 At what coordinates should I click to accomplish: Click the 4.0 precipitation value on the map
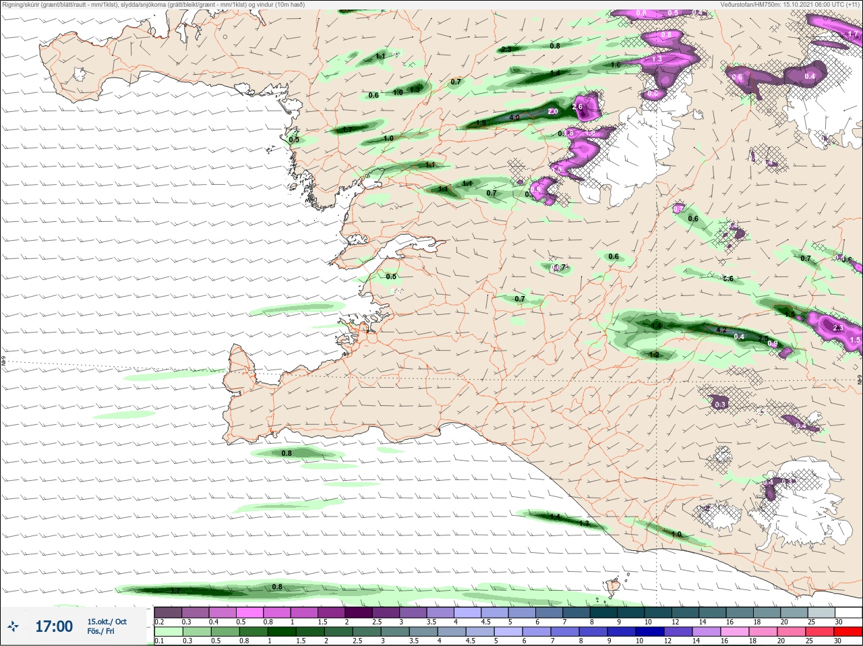coord(514,117)
